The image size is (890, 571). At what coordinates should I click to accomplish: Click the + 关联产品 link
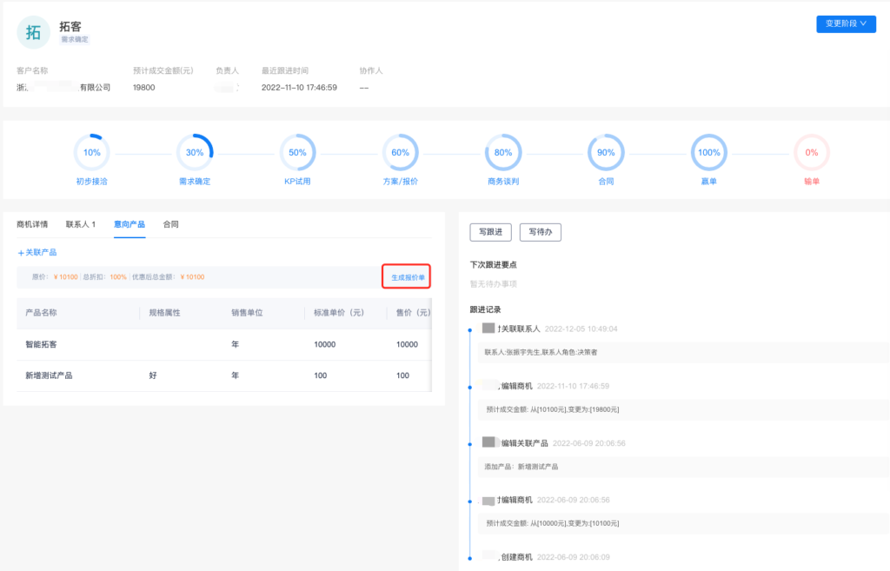37,252
